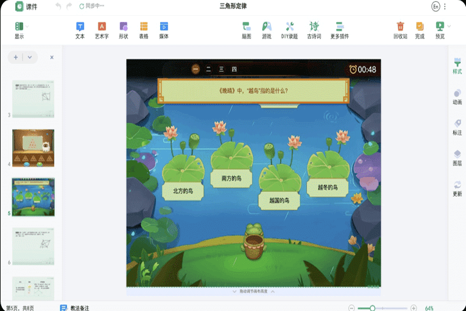
Task: Click the 同步中 sync status indicator
Action: click(91, 6)
